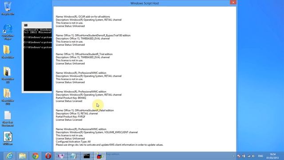Click 'Description: Office 15, RETAIL channel' line
Screen dimensions: 284x160
pyautogui.click(x=77, y=114)
